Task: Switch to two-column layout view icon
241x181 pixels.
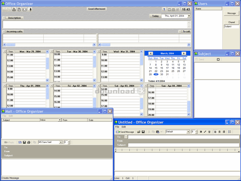Action: tap(169, 9)
